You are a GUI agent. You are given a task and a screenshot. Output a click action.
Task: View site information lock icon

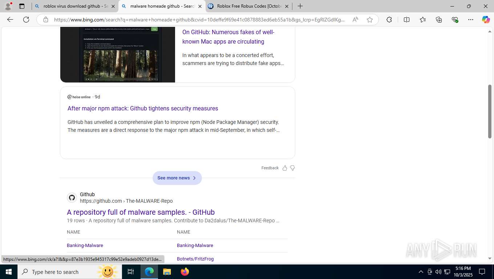46,20
